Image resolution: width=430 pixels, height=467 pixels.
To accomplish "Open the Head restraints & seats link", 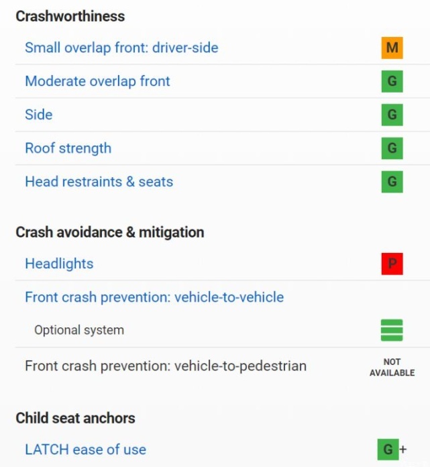I will point(99,182).
